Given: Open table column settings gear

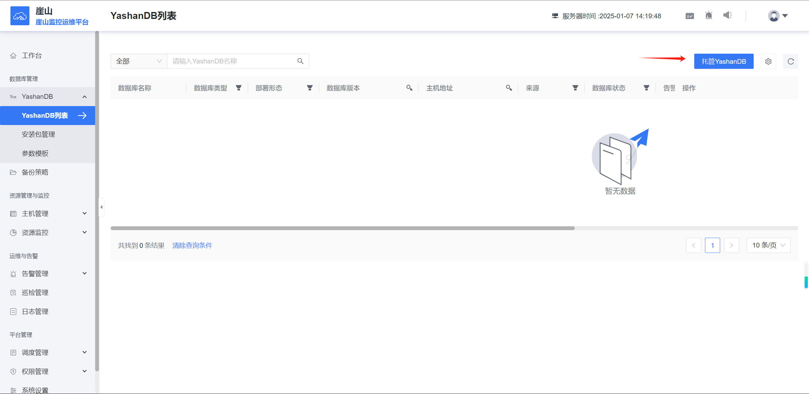Looking at the screenshot, I should pos(768,61).
